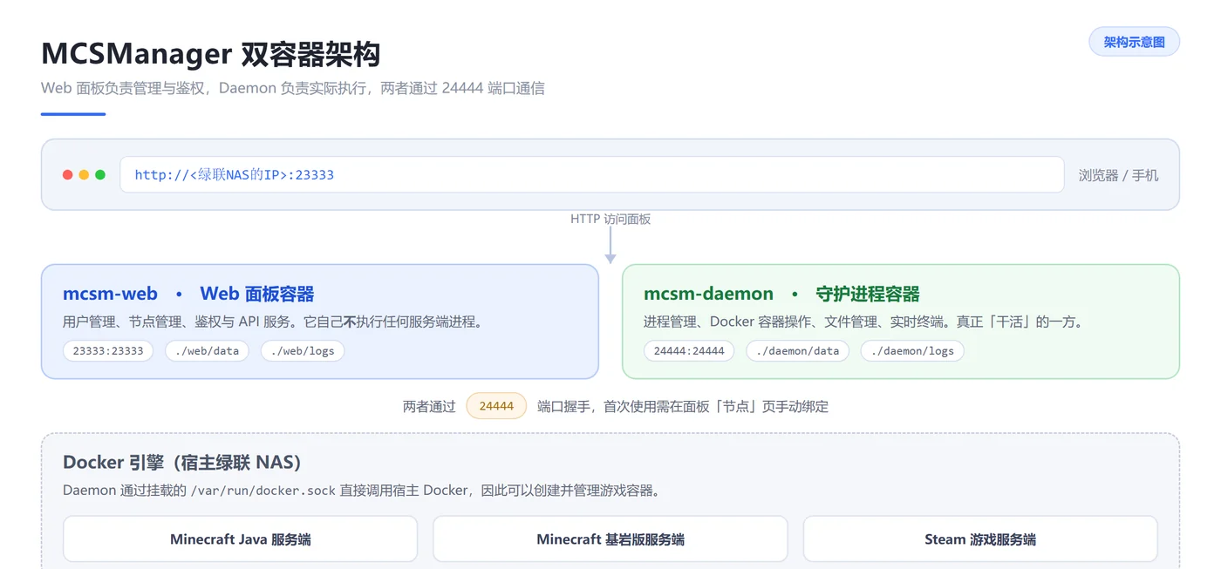Click the 架构示意图 badge
This screenshot has height=569, width=1221.
tap(1134, 42)
